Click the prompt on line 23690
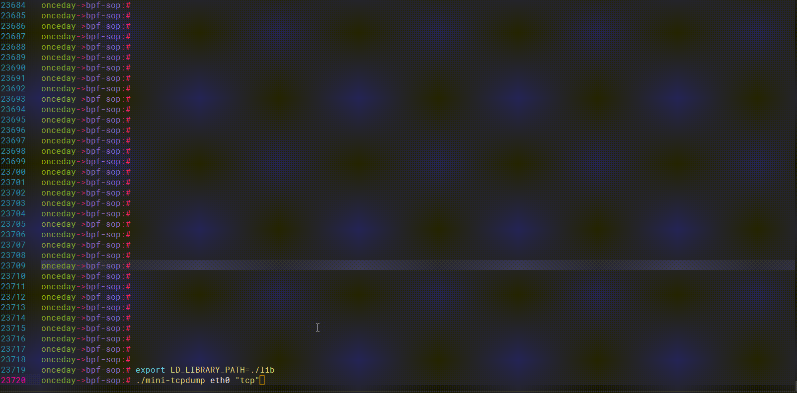Viewport: 797px width, 393px height. pyautogui.click(x=86, y=68)
